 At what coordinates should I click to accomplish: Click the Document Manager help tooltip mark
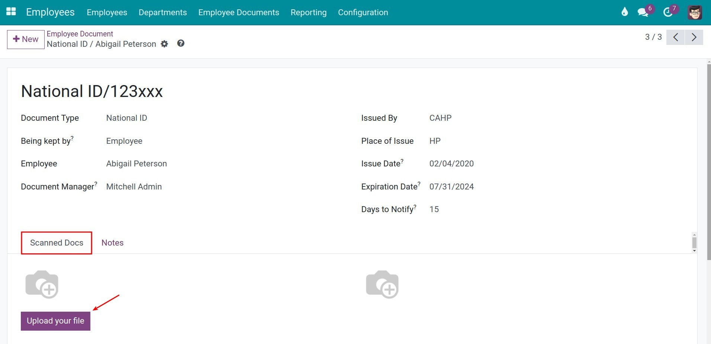(x=96, y=184)
